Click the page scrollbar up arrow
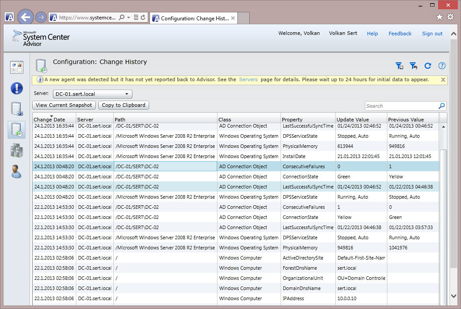This screenshot has width=461, height=309. [x=454, y=34]
